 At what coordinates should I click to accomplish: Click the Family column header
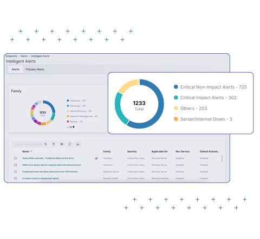[x=107, y=152]
